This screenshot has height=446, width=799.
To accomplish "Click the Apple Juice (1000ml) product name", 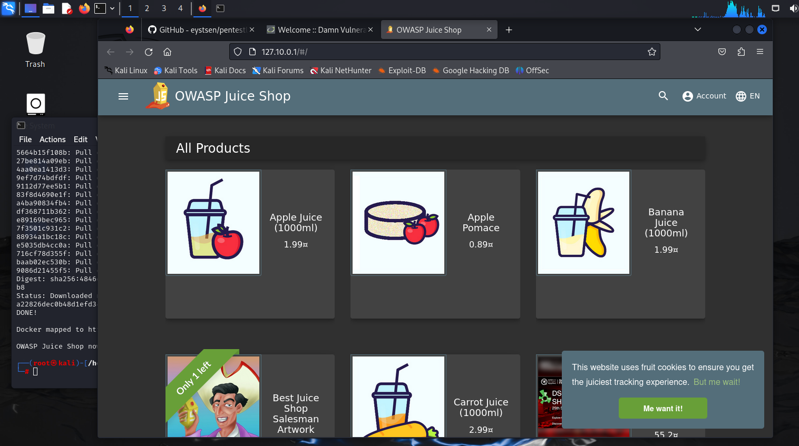I will (x=296, y=223).
